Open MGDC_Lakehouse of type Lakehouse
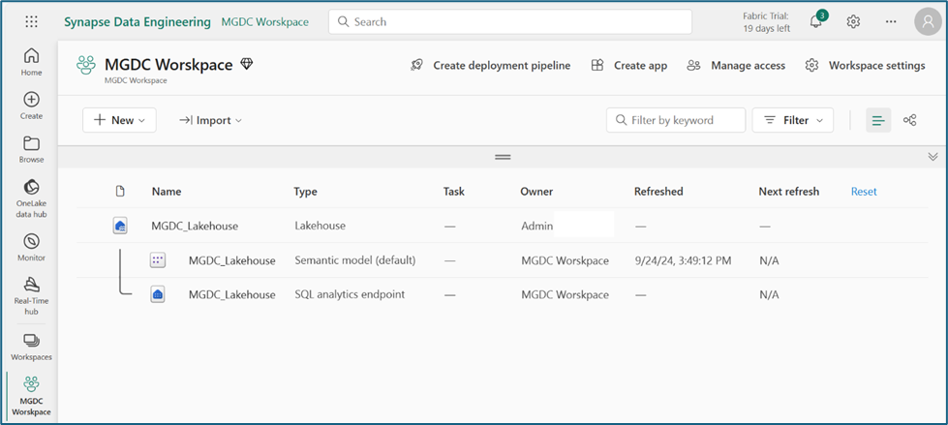The width and height of the screenshot is (948, 425). 195,227
